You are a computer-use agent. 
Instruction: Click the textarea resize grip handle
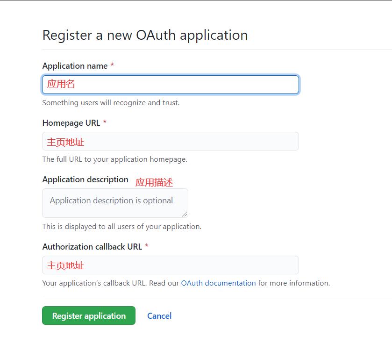[x=185, y=215]
